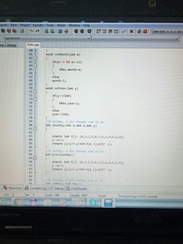Click the Dev-C++ taskbar button
Viewport: 183px width, 244px height.
pos(108,203)
